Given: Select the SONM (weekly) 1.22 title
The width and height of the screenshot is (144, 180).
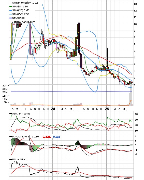Looking at the screenshot, I should (25, 3).
